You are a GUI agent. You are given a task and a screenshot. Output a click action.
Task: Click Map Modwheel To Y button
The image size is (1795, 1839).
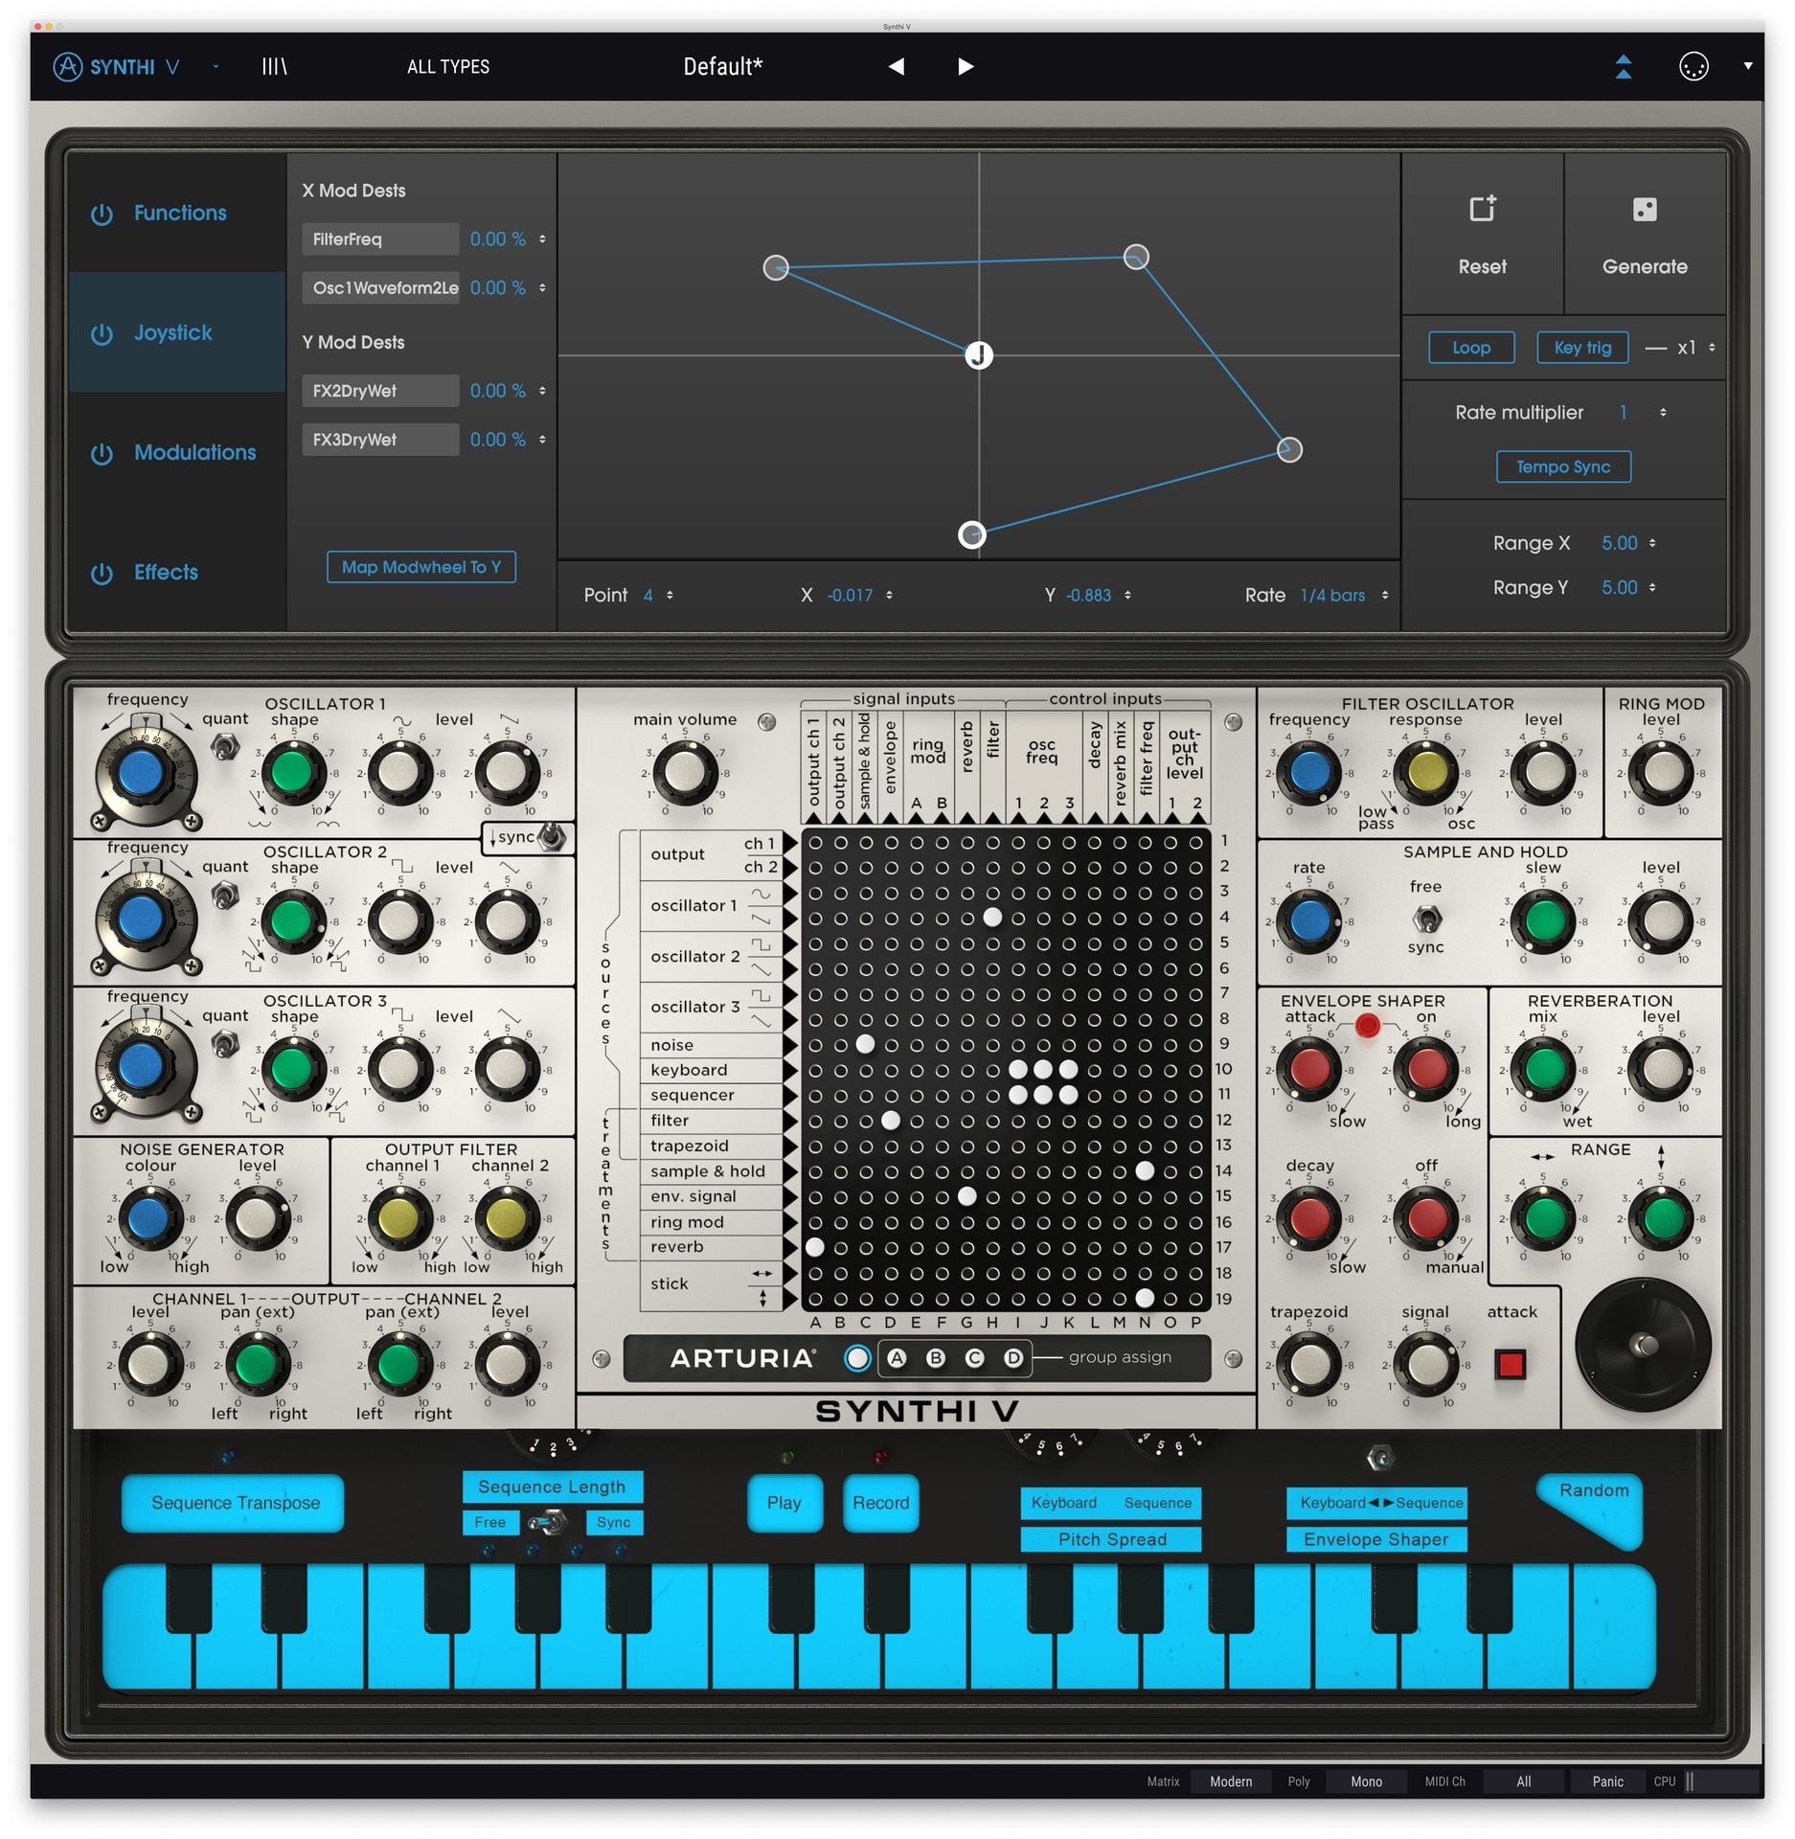click(x=420, y=567)
